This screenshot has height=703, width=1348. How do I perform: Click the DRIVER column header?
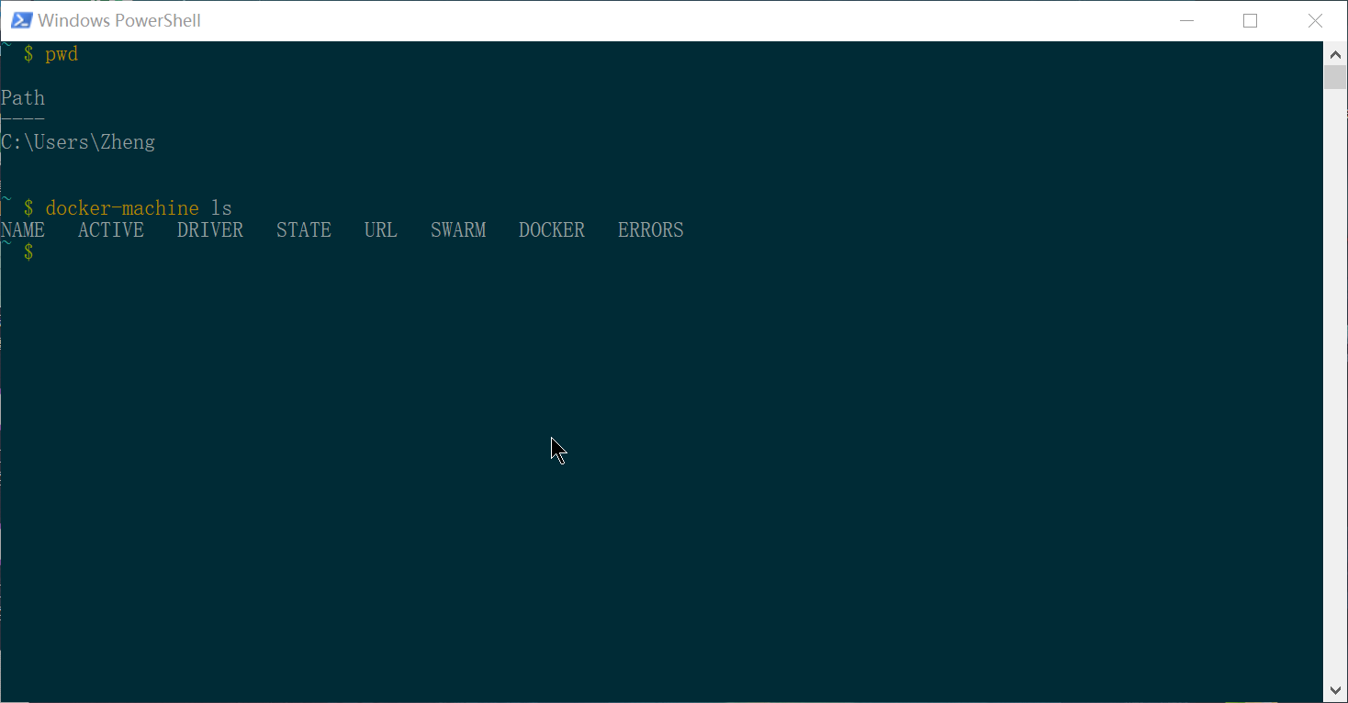coord(209,229)
